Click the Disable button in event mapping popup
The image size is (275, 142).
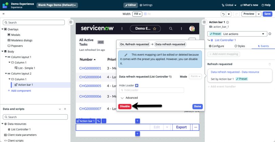125,106
